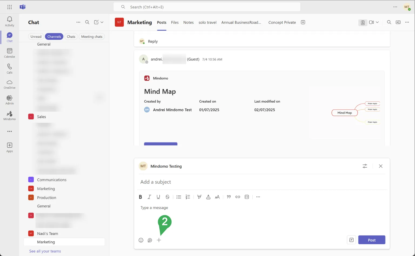Toggle bold text formatting
This screenshot has height=256, width=415.
(x=140, y=197)
